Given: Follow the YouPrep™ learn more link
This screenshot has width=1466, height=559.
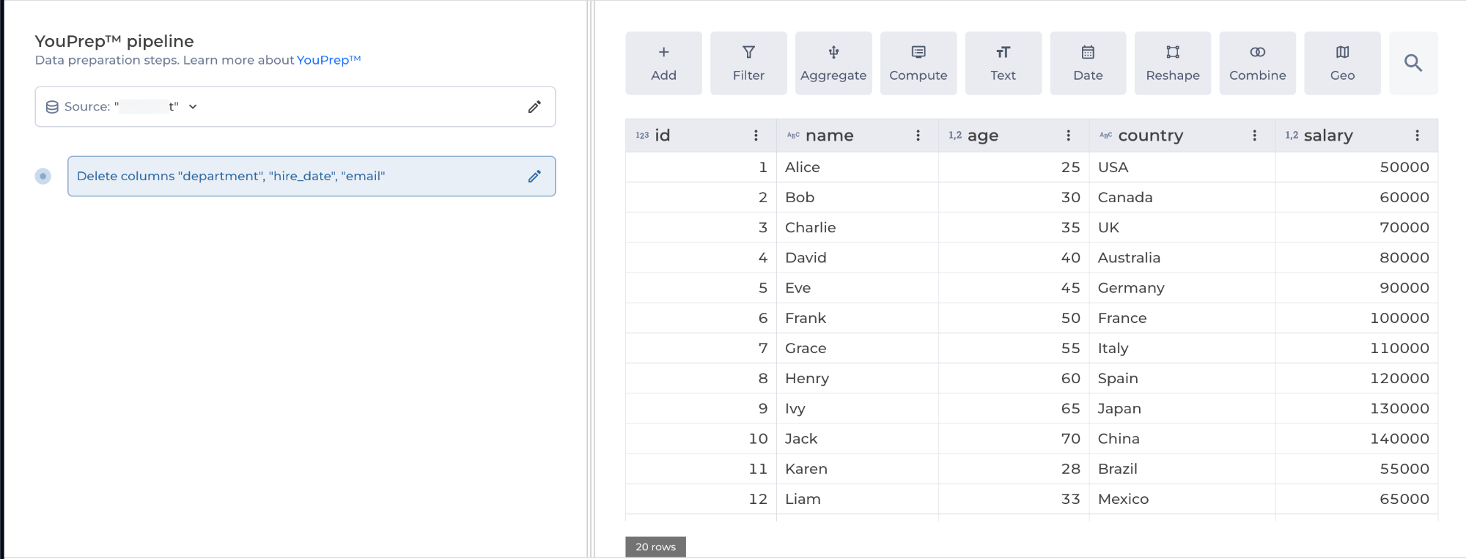Looking at the screenshot, I should click(328, 60).
